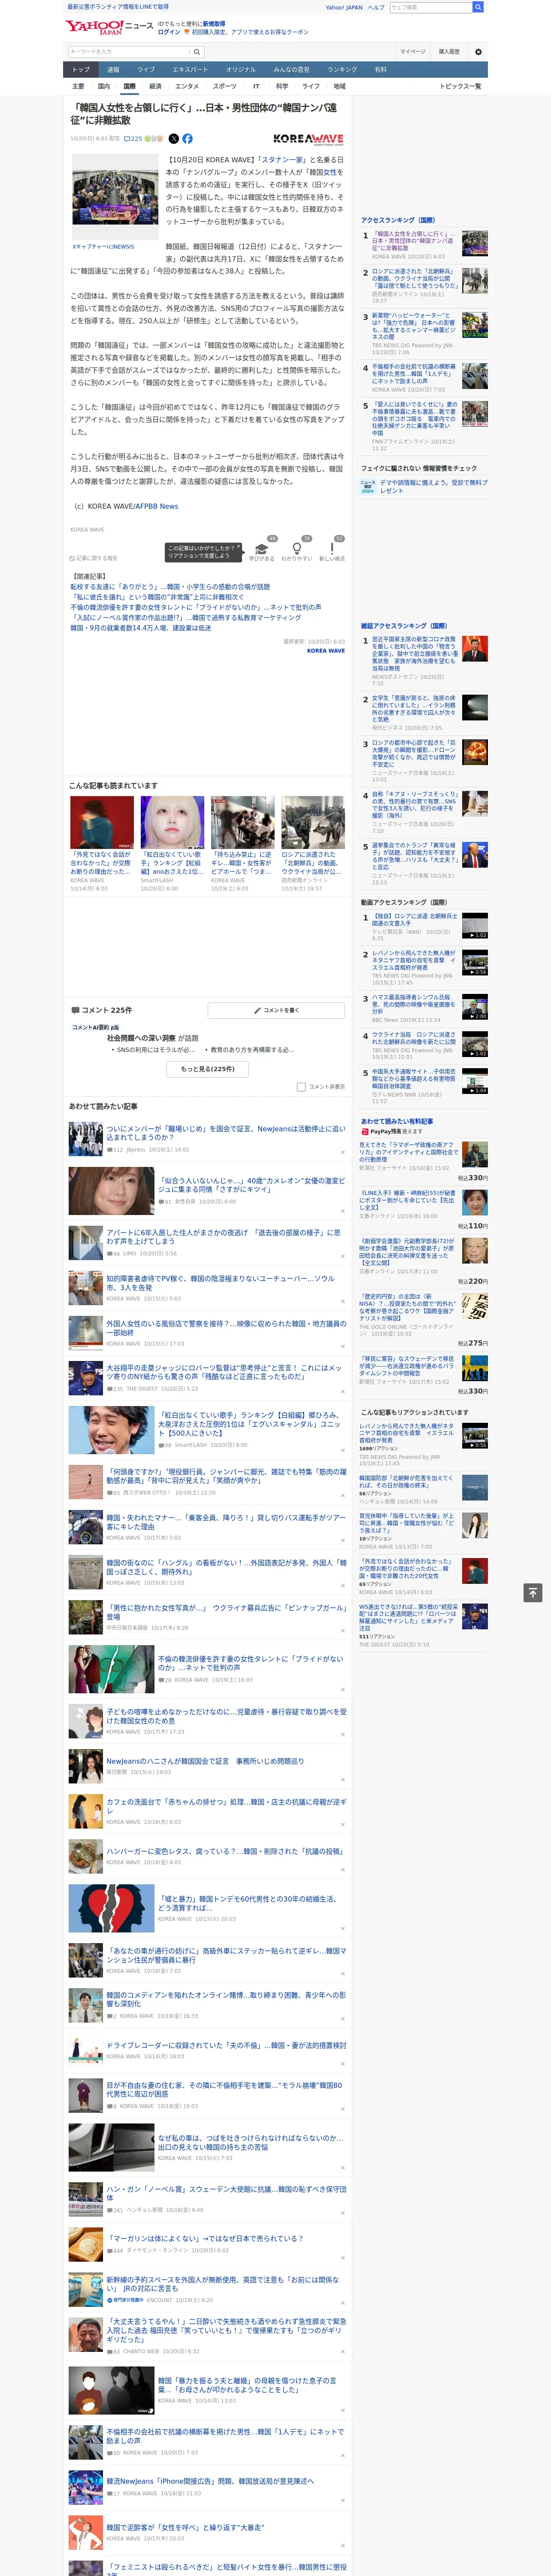551x2576 pixels.
Task: Open access ranking item ロシアに派遣された「北朝鮮兵」
Action: pos(415,278)
